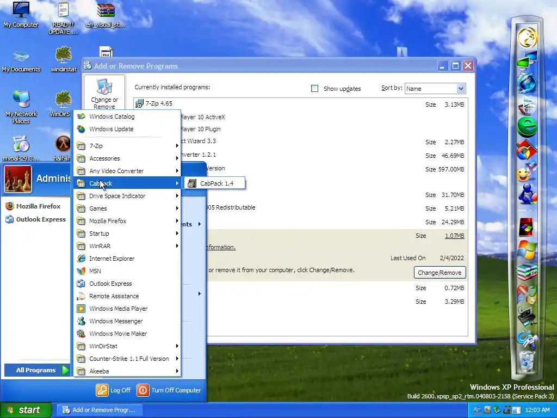Open Windows Messenger

pos(127,321)
